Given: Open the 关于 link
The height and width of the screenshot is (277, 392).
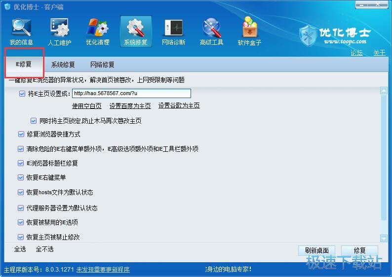Looking at the screenshot, I should coord(380,53).
